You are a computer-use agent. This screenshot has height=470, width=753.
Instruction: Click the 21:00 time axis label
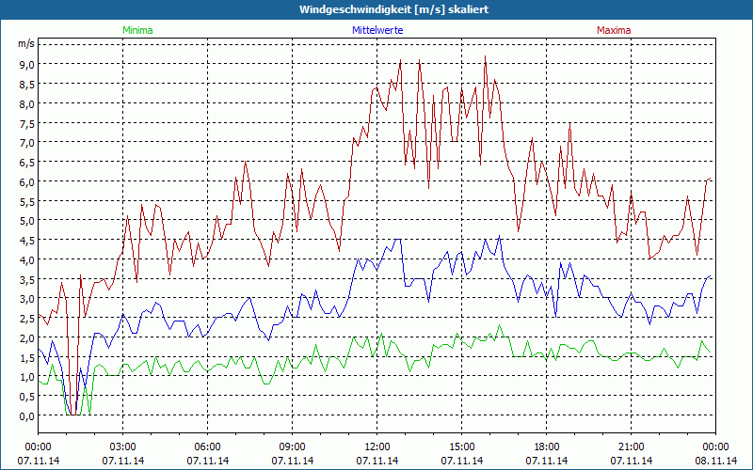631,447
